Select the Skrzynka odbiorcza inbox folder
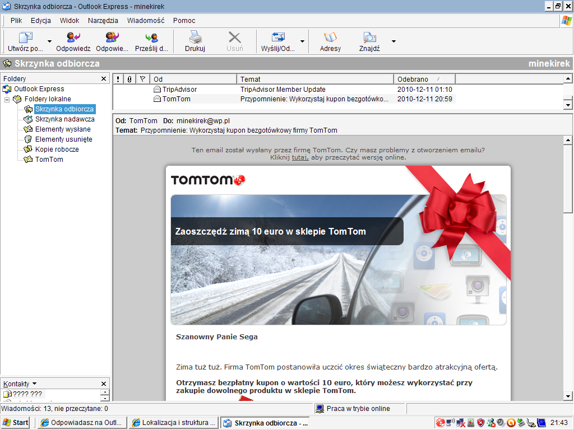574x430 pixels. (x=64, y=109)
